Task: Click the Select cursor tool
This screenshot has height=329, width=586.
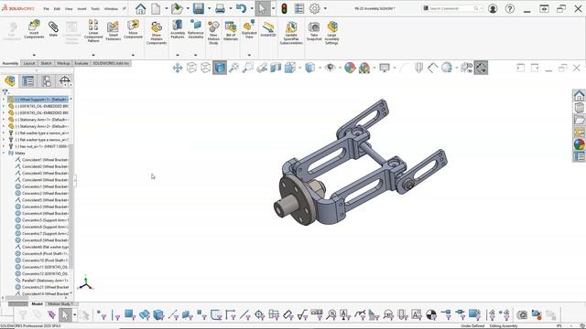Action: click(263, 8)
